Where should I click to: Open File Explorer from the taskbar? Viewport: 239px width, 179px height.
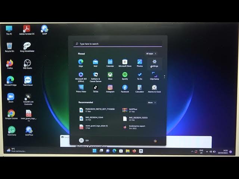(x=128, y=151)
